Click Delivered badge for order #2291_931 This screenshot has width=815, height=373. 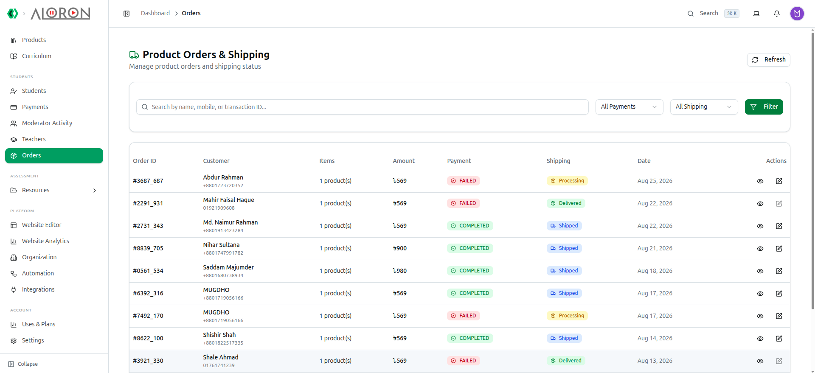point(566,204)
